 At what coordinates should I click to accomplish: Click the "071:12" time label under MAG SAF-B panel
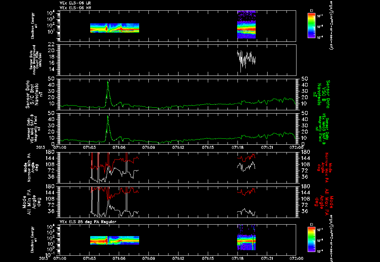coord(178,147)
